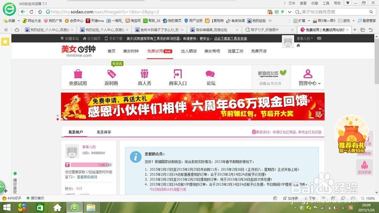Click 查看等级规则 link
This screenshot has width=379, height=213.
point(87,177)
